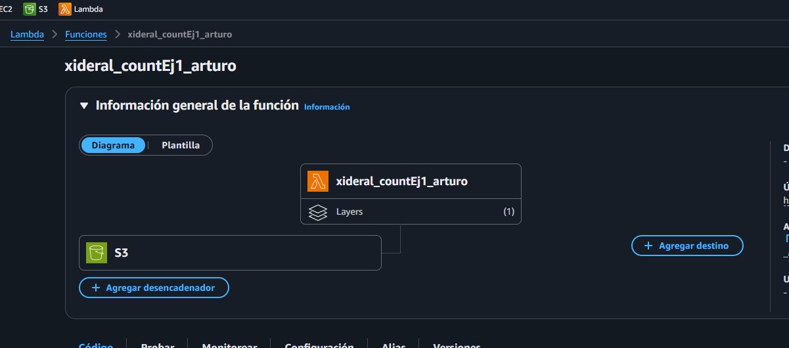Image resolution: width=789 pixels, height=348 pixels.
Task: Select the xideral_countEj1_arturo function node in the diagram
Action: tap(401, 181)
